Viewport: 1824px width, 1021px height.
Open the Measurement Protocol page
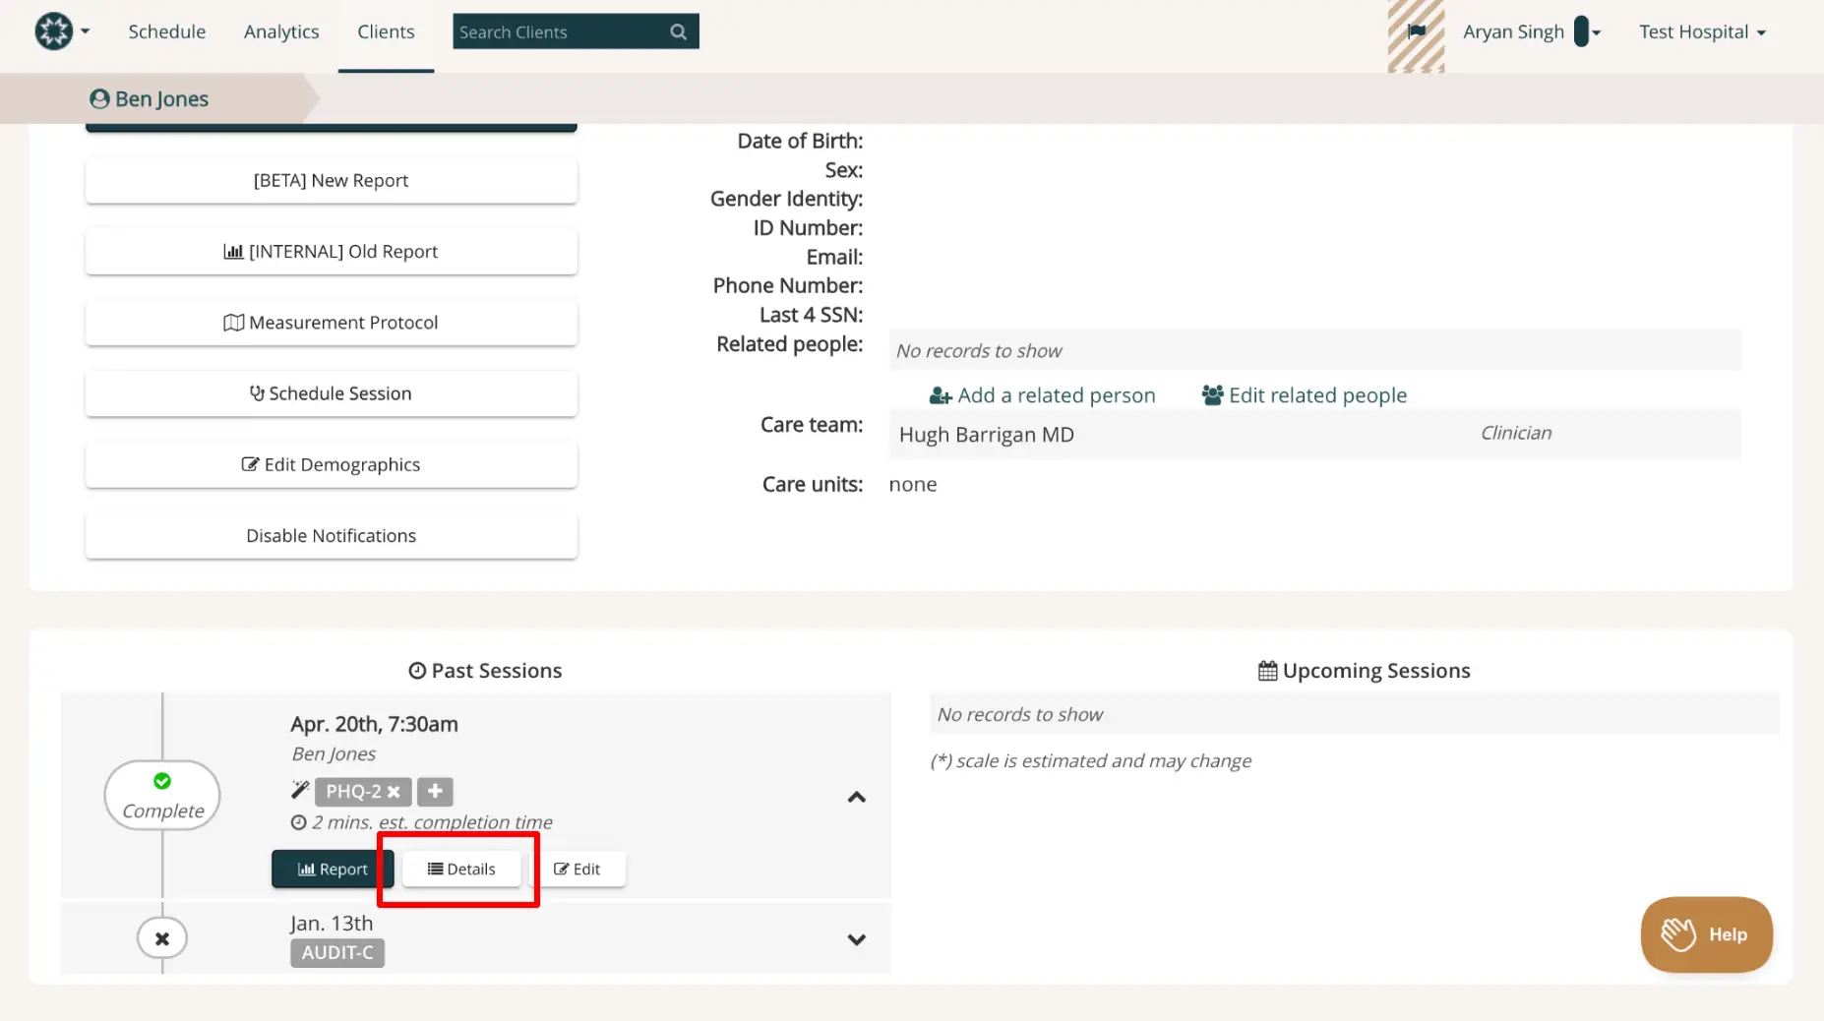(331, 322)
